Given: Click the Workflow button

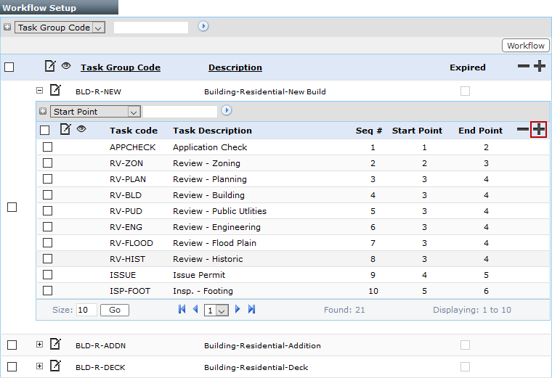Looking at the screenshot, I should 525,46.
